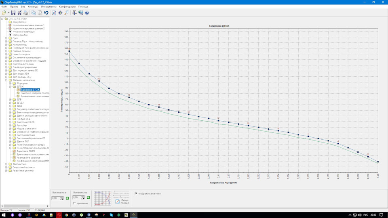Click the curve preview thumbnail in the bottom panel
388x218 pixels.
[102, 198]
